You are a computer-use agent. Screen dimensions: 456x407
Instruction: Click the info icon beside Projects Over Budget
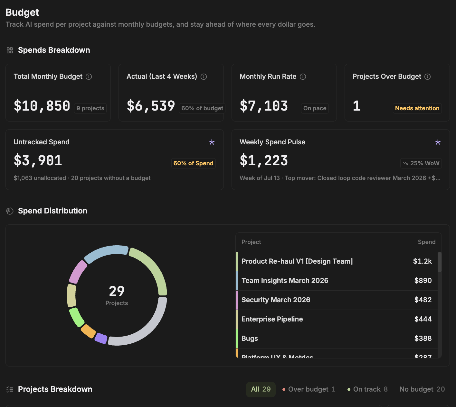[427, 77]
